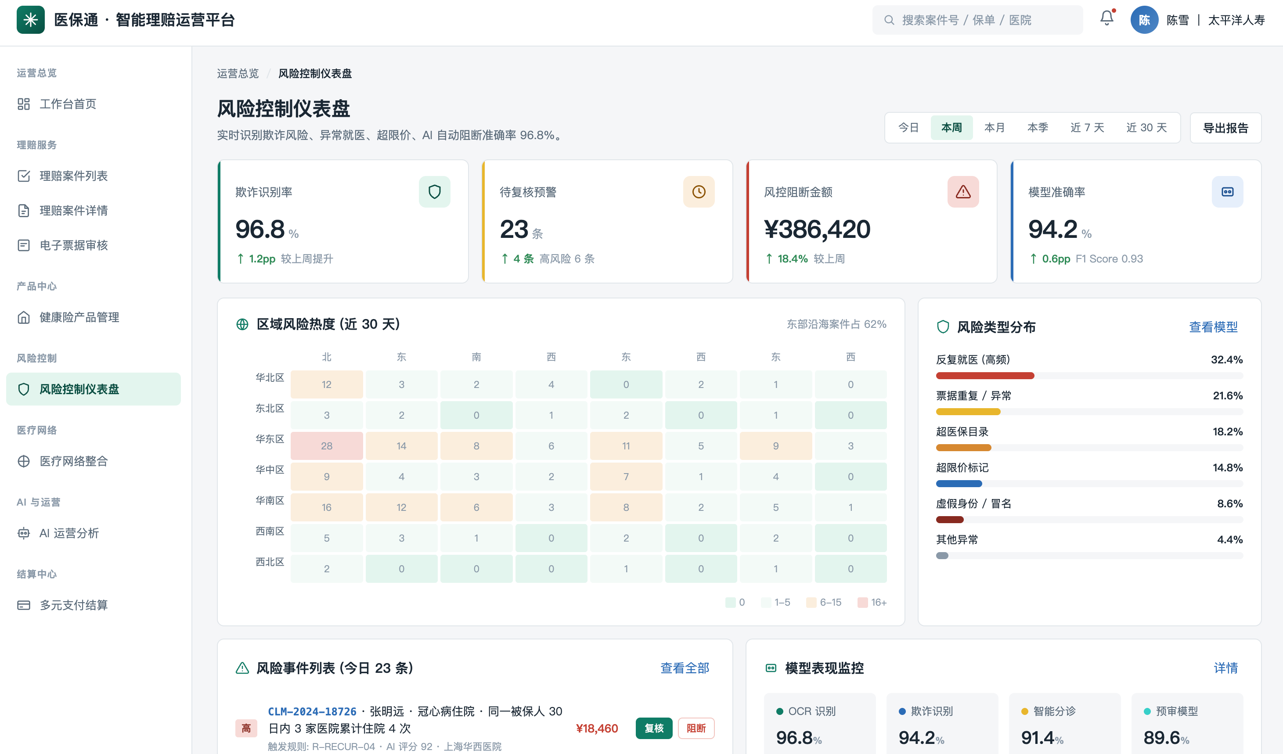Focus the 搜索案件号 search field
Viewport: 1283px width, 754px height.
pos(977,20)
